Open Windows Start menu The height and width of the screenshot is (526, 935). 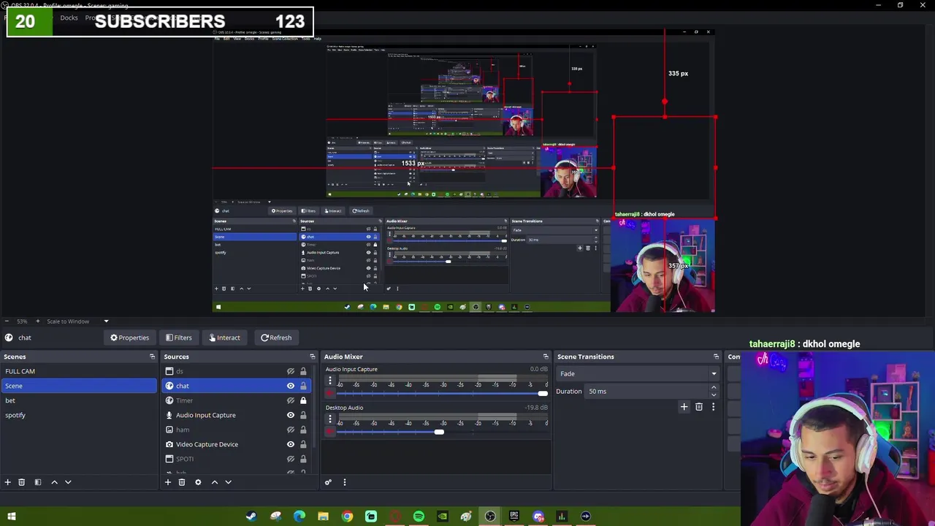tap(12, 517)
